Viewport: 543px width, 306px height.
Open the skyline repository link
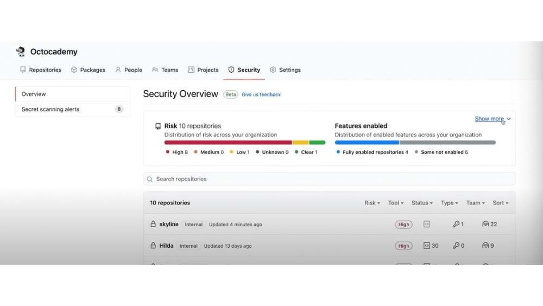pos(169,224)
